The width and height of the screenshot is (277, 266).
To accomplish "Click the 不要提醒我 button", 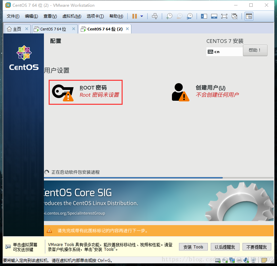I will [256, 247].
